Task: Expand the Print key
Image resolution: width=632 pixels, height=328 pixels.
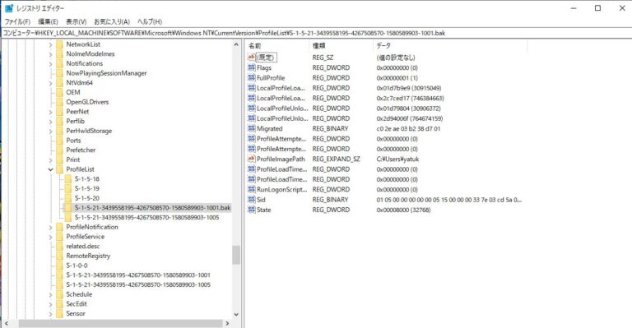Action: (50, 159)
